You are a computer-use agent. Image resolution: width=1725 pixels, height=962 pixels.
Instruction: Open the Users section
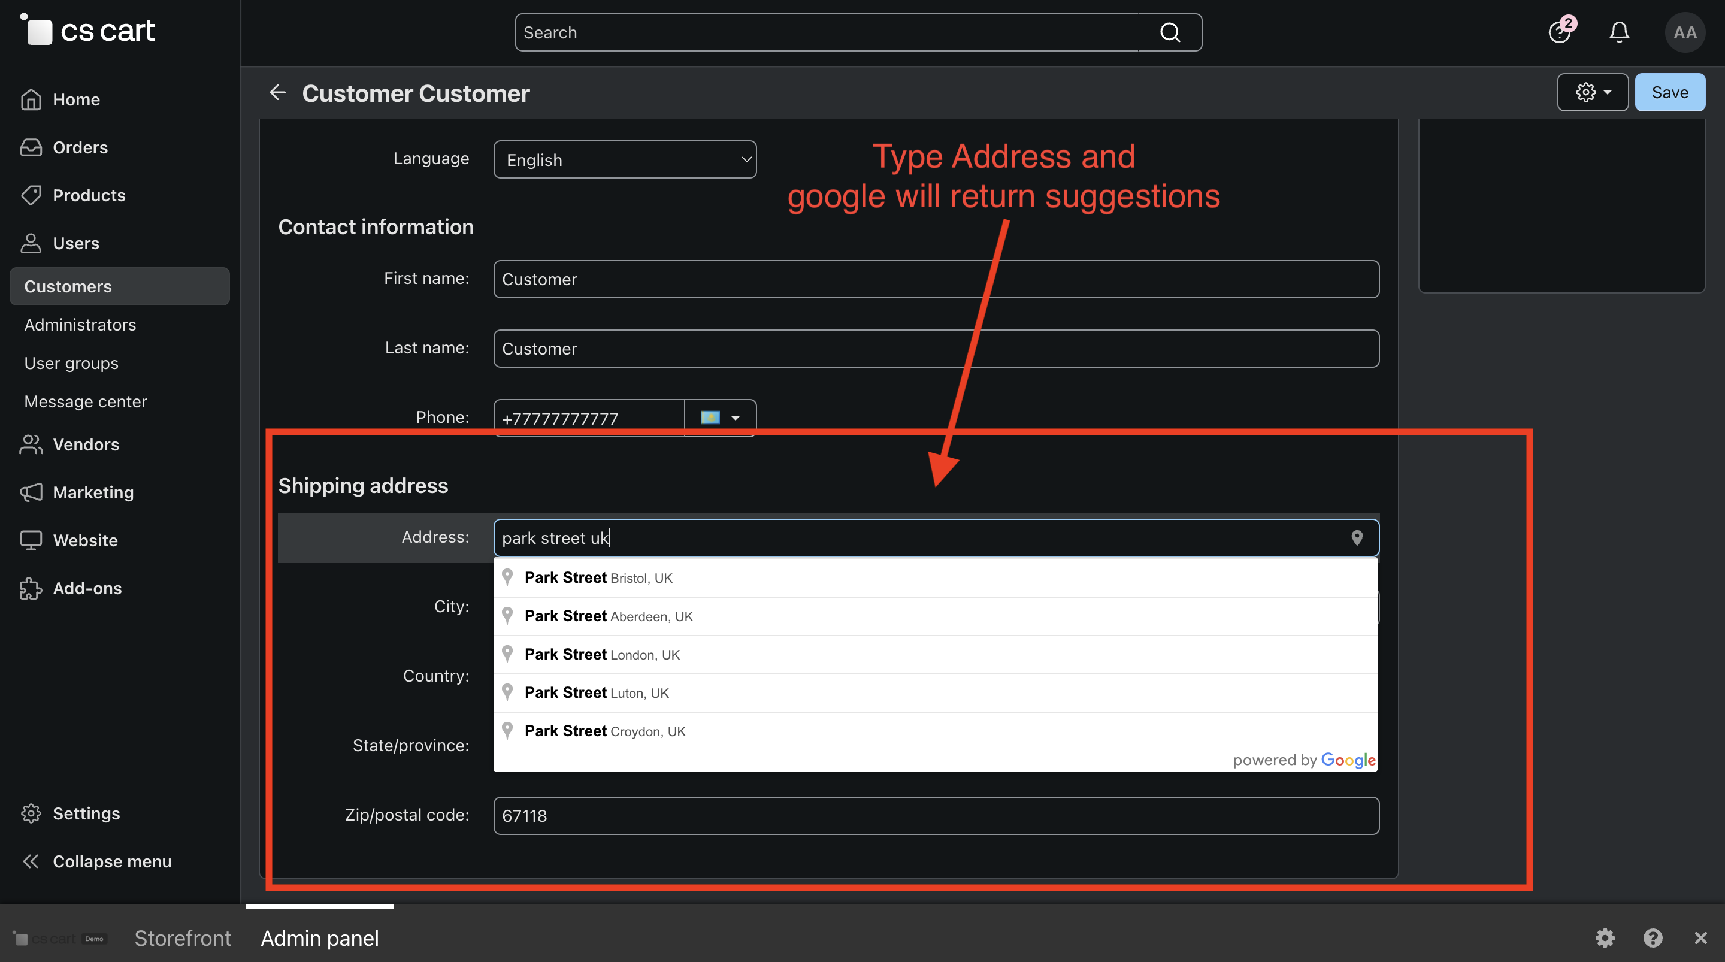point(75,243)
